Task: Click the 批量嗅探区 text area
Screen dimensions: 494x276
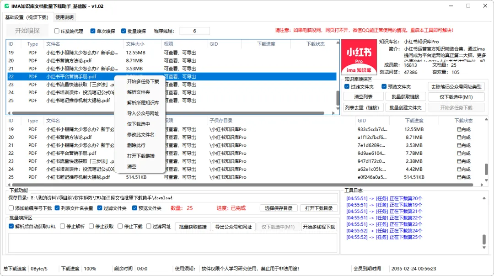Action: [x=172, y=243]
